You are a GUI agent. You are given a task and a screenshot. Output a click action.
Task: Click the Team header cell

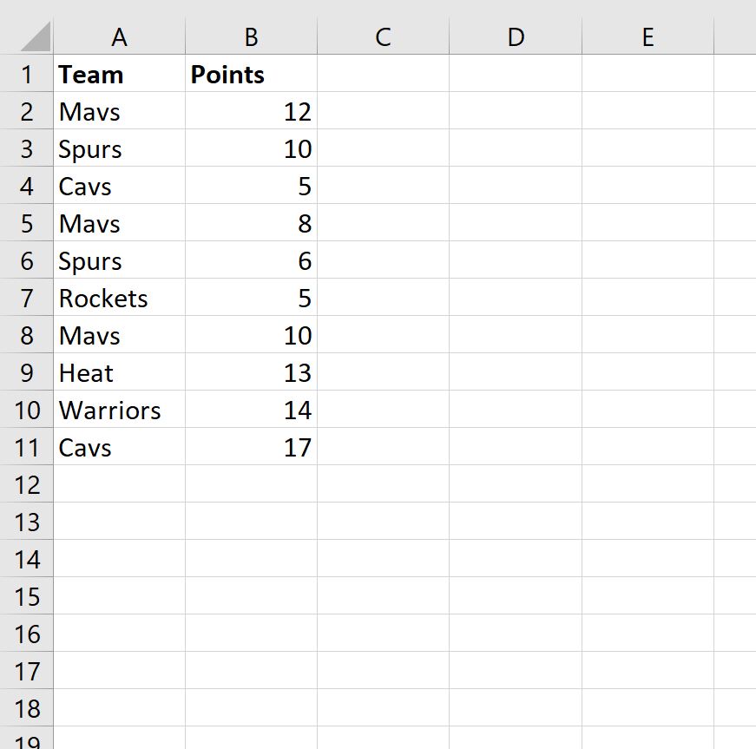click(120, 75)
